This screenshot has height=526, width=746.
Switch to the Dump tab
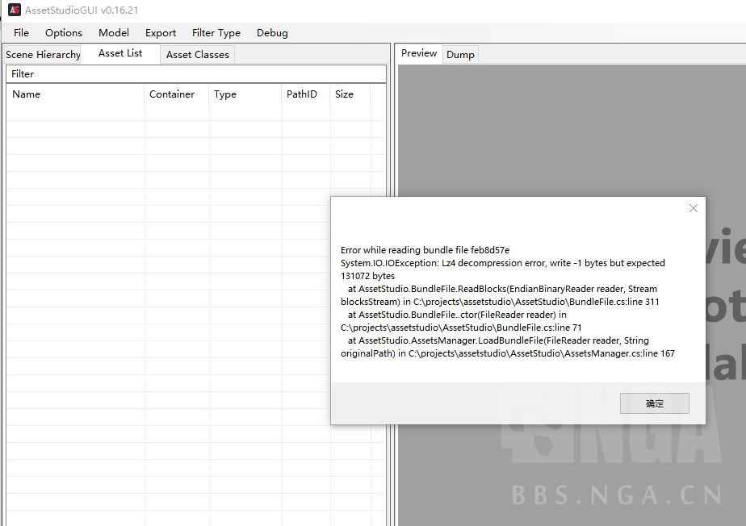point(460,55)
